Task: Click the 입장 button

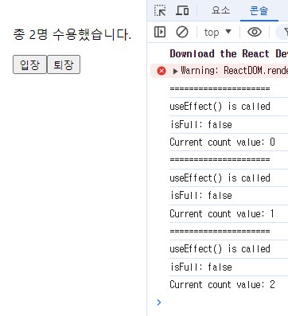Action: pos(29,64)
